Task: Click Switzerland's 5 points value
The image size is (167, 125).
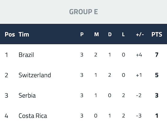Action: coord(157,75)
